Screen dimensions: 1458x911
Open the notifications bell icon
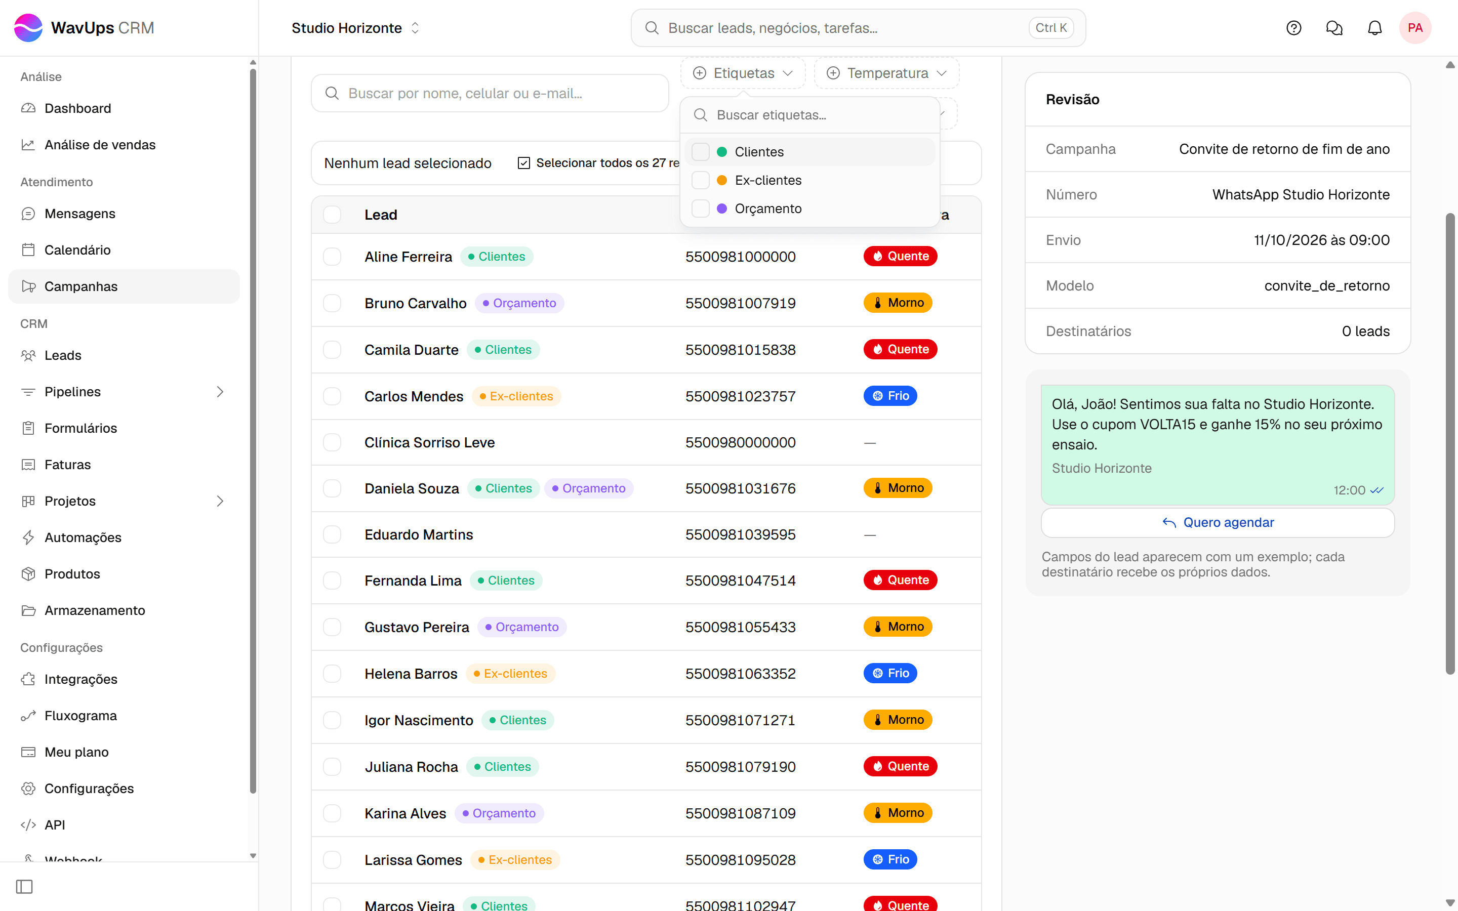(1374, 28)
